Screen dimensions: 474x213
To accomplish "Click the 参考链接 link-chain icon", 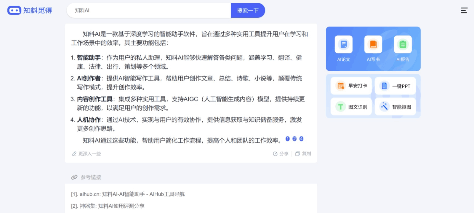I will coord(74,177).
